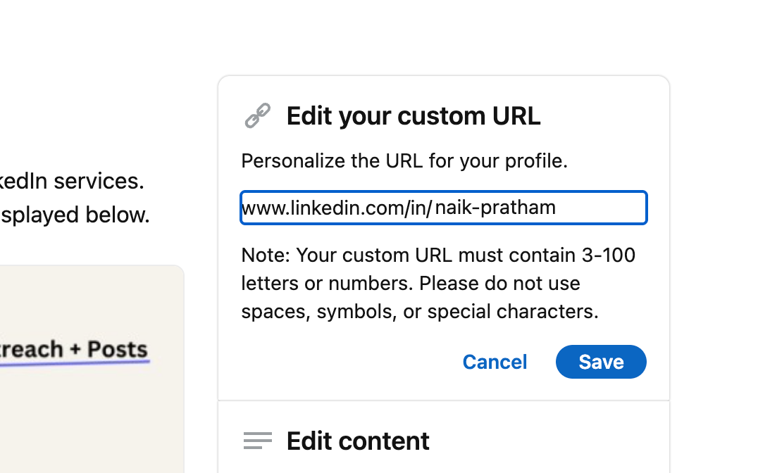
Task: Click the custom URL note paragraph
Action: point(437,283)
